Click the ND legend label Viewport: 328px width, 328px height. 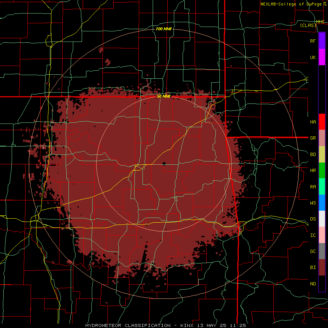point(313,284)
